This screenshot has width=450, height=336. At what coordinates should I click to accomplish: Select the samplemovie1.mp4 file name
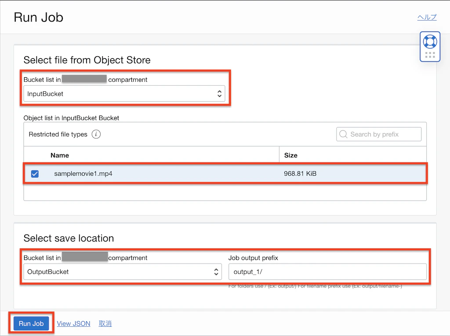pos(83,173)
